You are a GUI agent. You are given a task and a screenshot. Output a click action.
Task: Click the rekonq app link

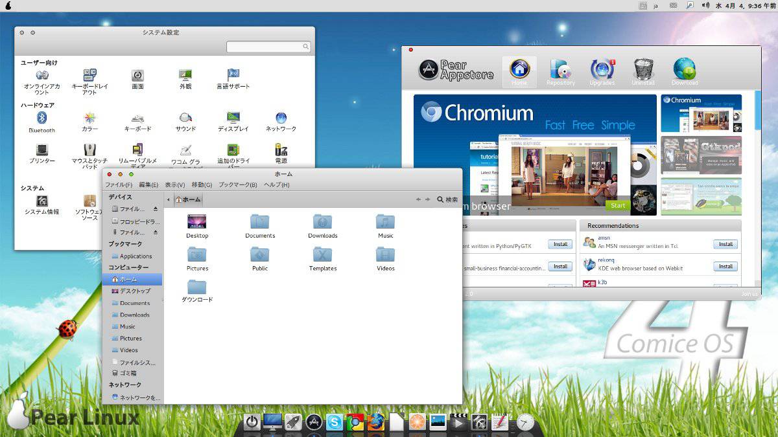[x=606, y=260]
